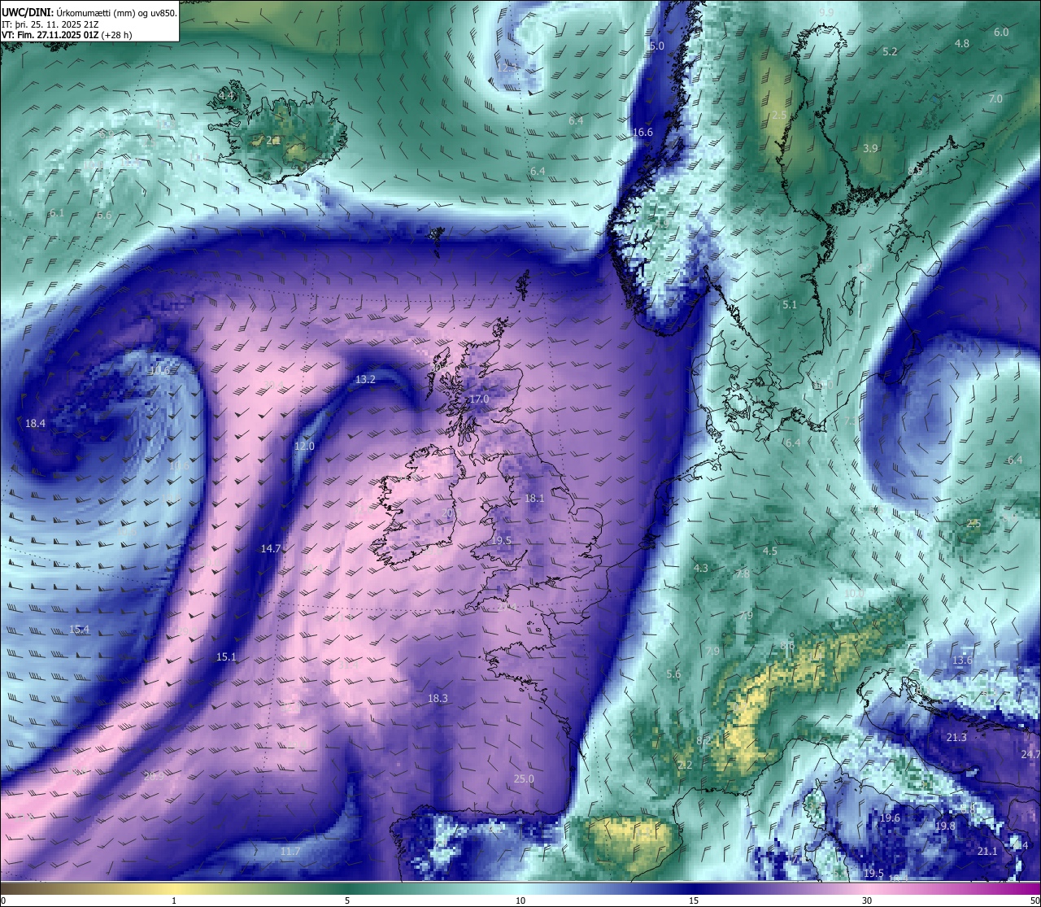Click the 5 tick on the color scale
The image size is (1041, 907).
point(347,900)
